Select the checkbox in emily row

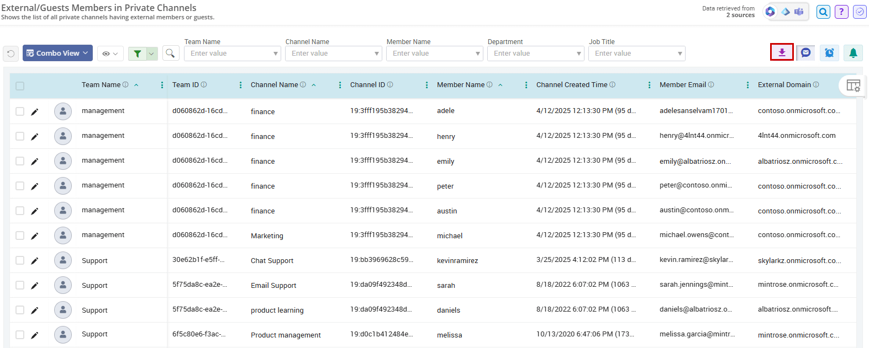20,161
